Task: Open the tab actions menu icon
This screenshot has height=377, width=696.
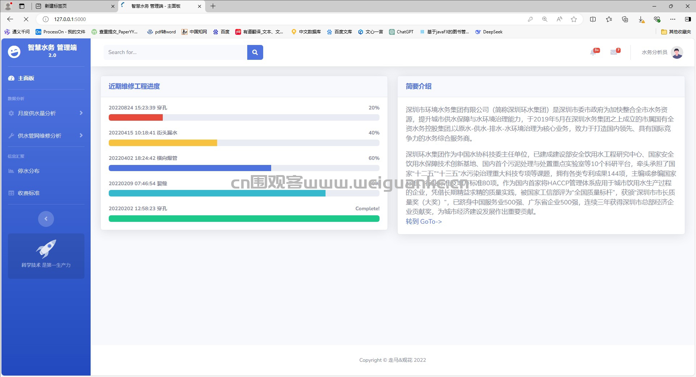Action: click(22, 6)
